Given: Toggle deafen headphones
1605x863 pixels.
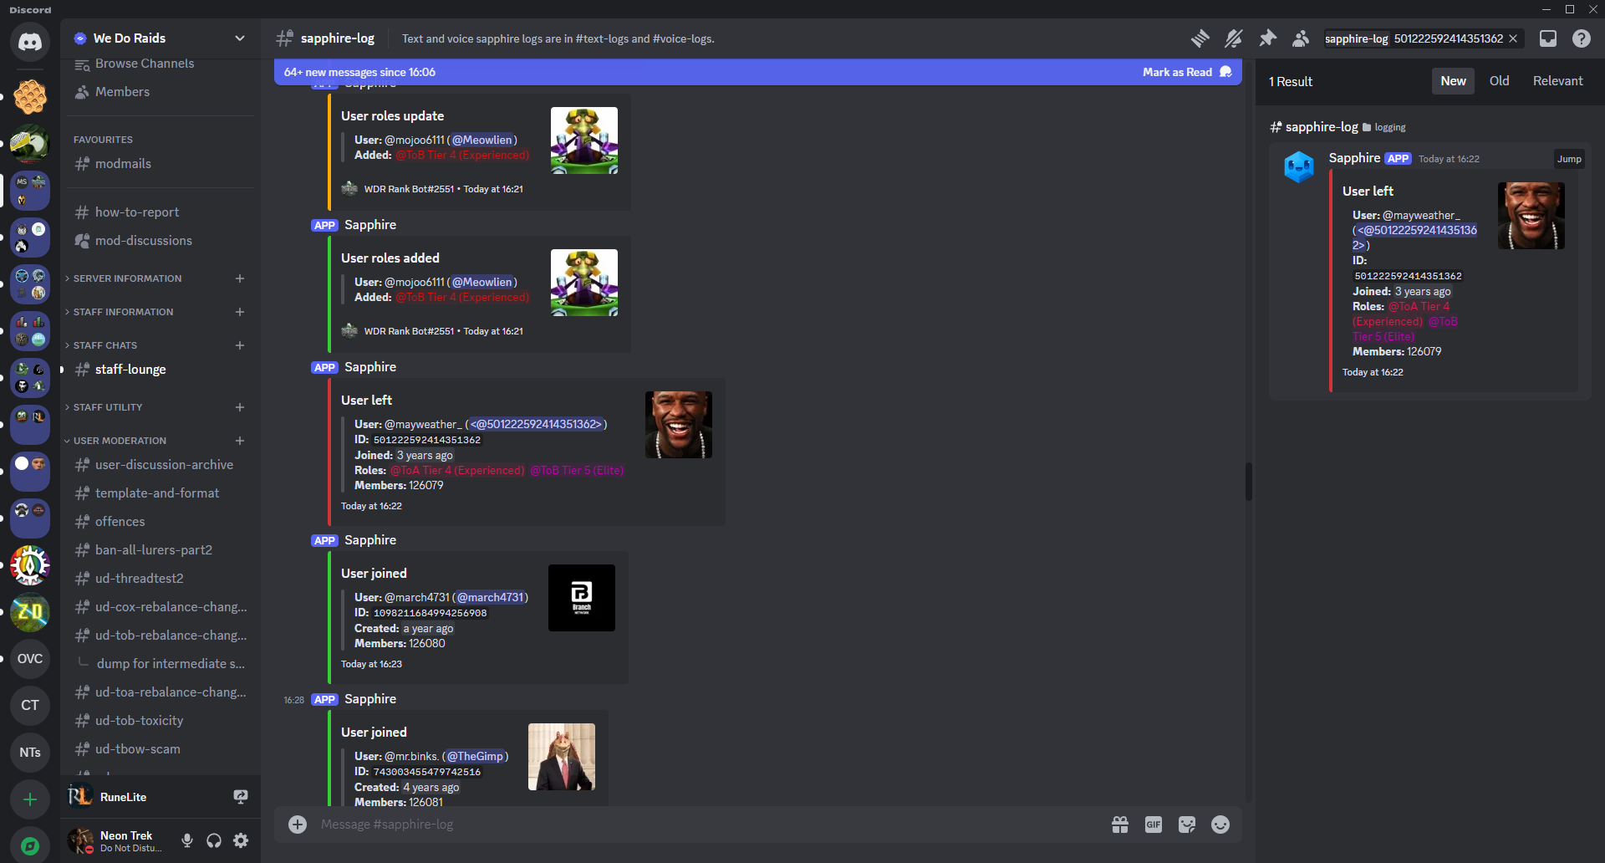Looking at the screenshot, I should (x=214, y=840).
